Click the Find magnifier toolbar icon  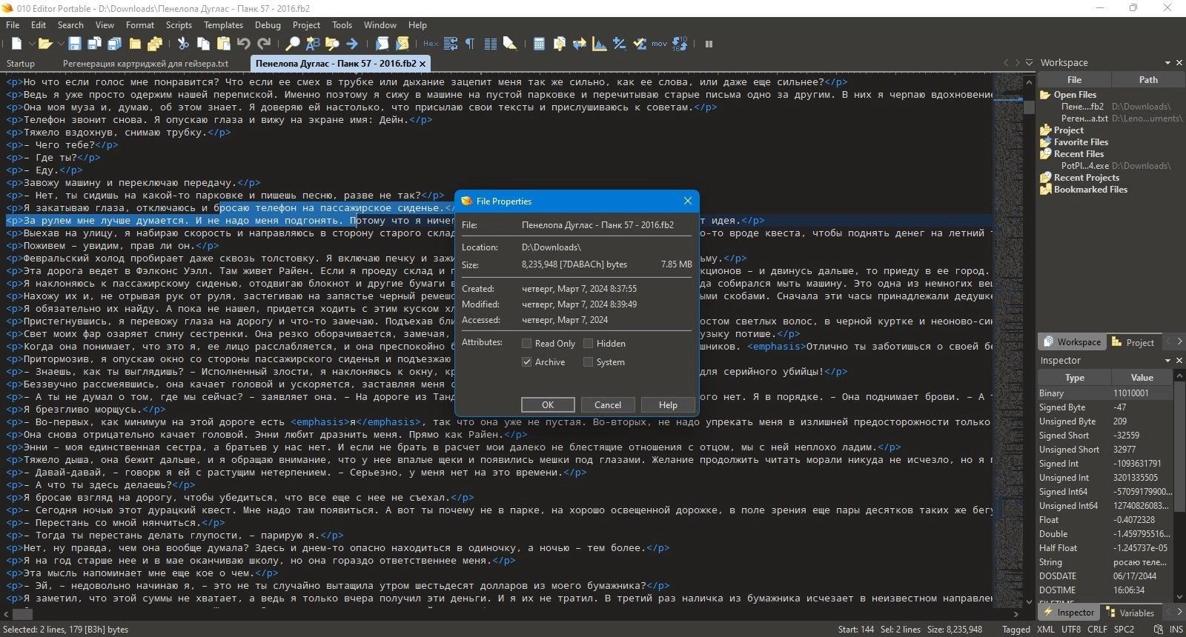293,44
